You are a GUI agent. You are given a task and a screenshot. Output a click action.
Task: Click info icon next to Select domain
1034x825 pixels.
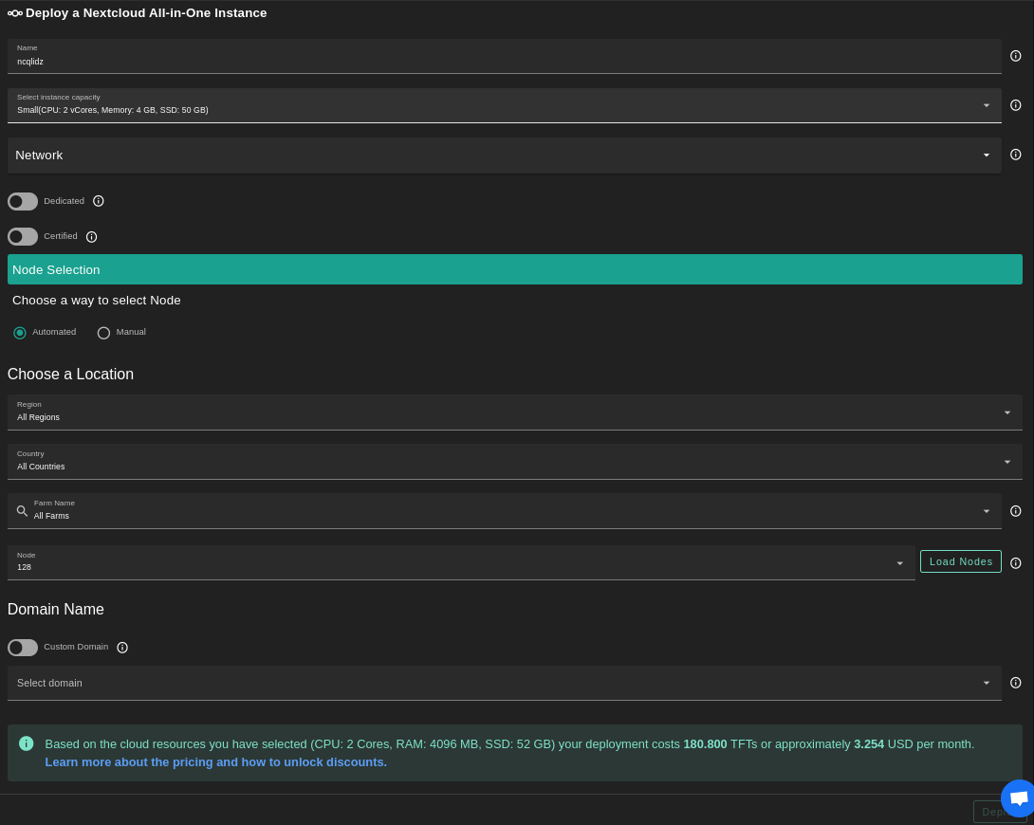coord(1015,683)
